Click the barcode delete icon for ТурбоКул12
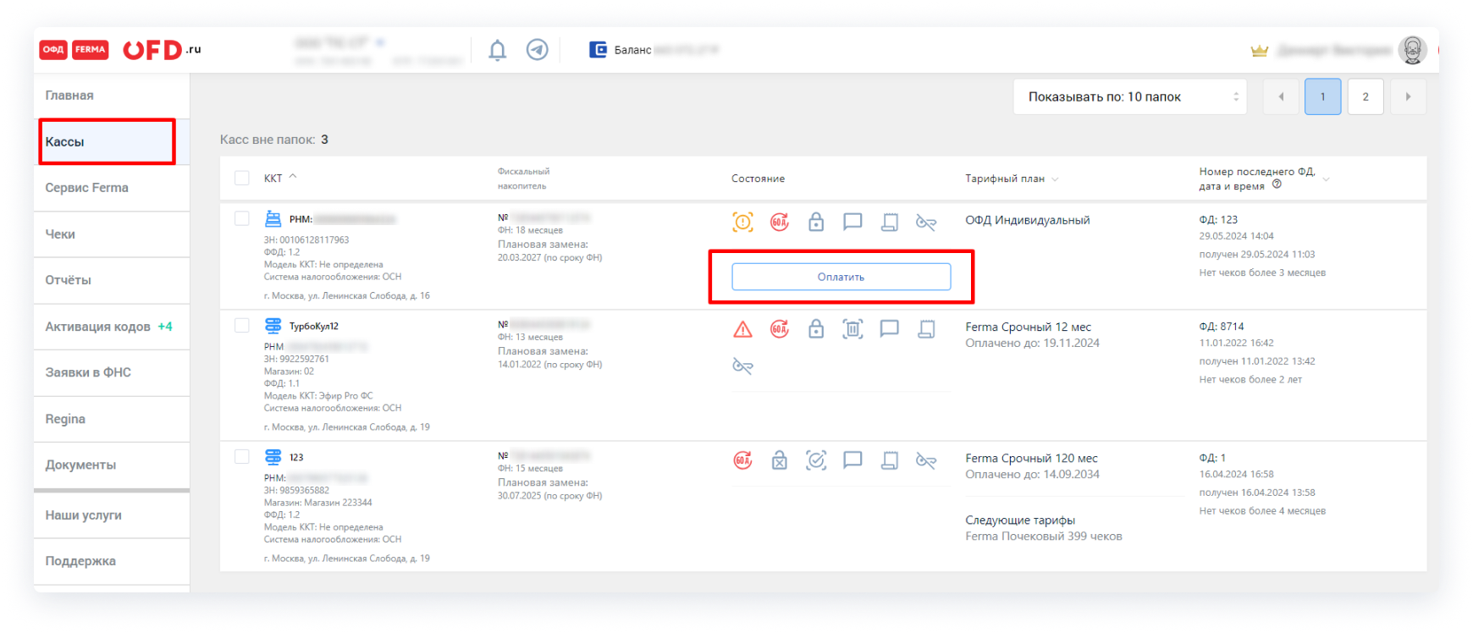 (852, 328)
